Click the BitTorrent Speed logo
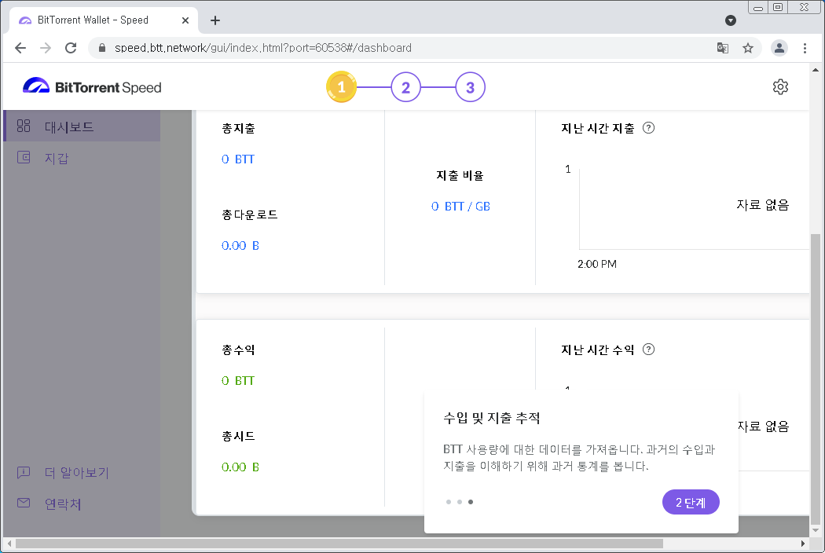Viewport: 825px width, 553px height. tap(92, 87)
